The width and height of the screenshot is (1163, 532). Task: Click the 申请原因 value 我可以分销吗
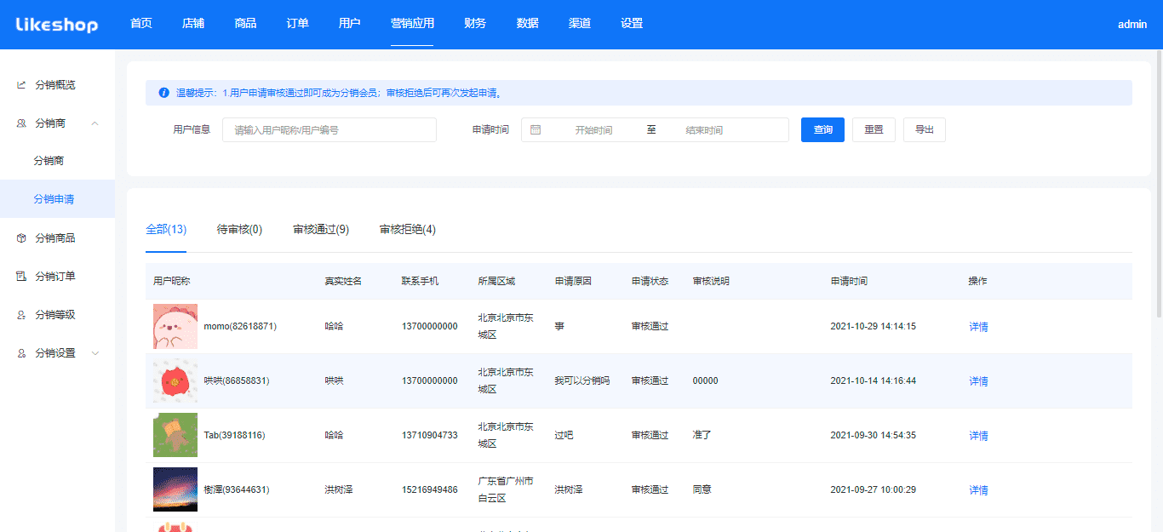[582, 380]
